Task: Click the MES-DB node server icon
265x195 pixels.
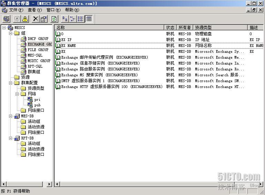Action: click(x=17, y=116)
